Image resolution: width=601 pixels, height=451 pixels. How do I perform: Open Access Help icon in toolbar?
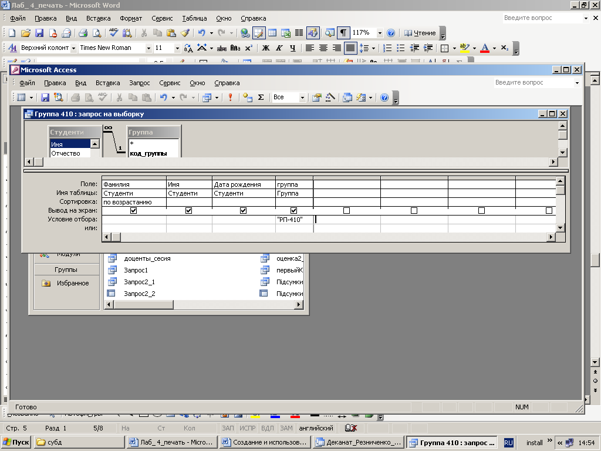pos(384,97)
